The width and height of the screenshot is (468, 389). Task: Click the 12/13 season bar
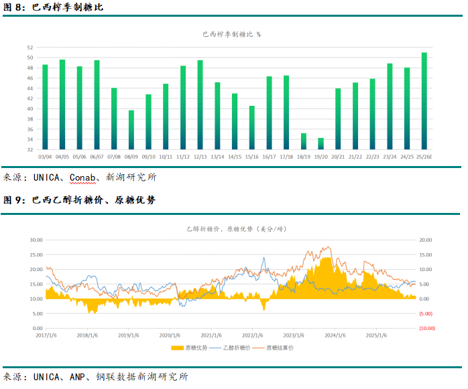pos(200,104)
